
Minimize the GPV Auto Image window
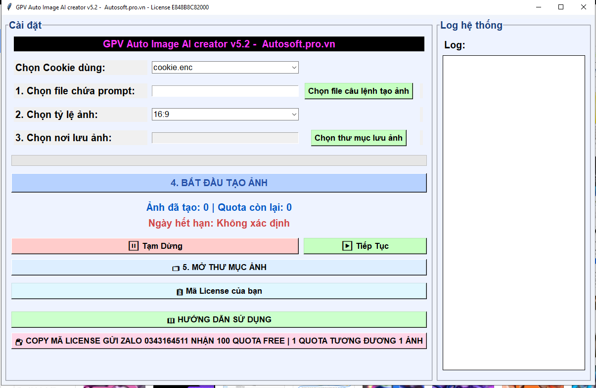[538, 7]
